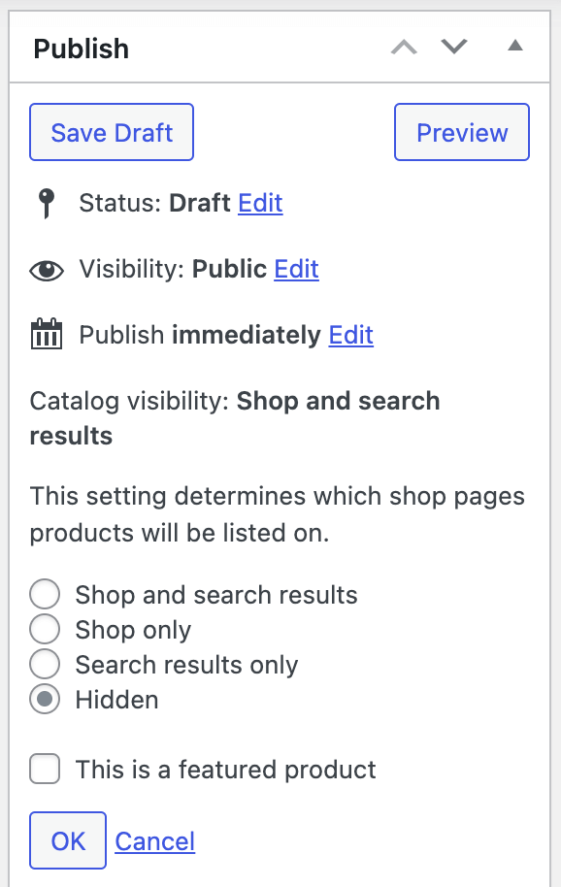Collapse the Publish panel triangle toggle

point(515,46)
